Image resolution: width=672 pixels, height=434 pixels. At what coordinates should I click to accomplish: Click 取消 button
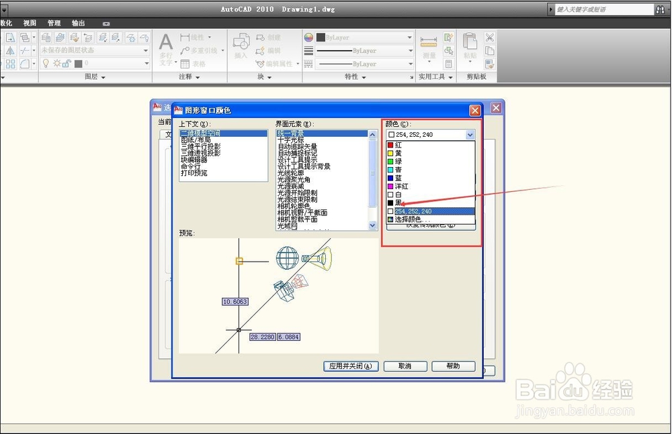pyautogui.click(x=405, y=366)
